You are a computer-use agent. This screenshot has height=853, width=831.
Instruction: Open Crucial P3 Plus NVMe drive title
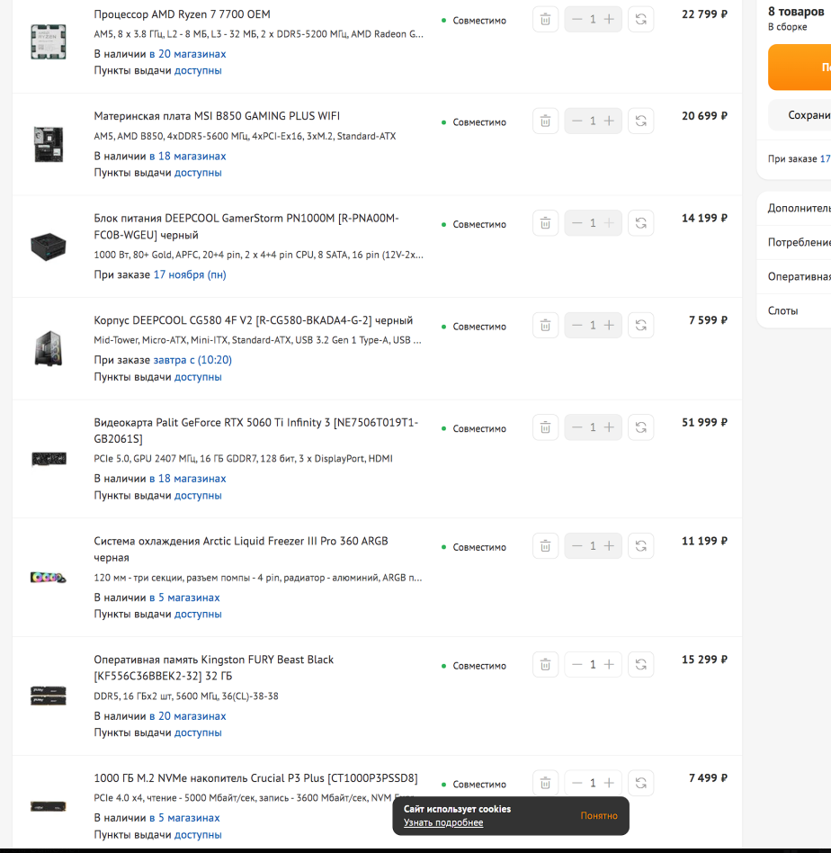click(x=255, y=778)
